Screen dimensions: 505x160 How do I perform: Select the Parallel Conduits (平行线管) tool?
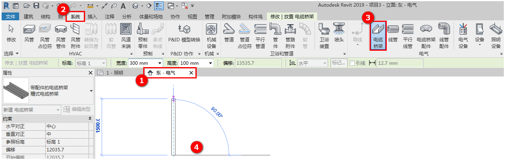(408, 36)
